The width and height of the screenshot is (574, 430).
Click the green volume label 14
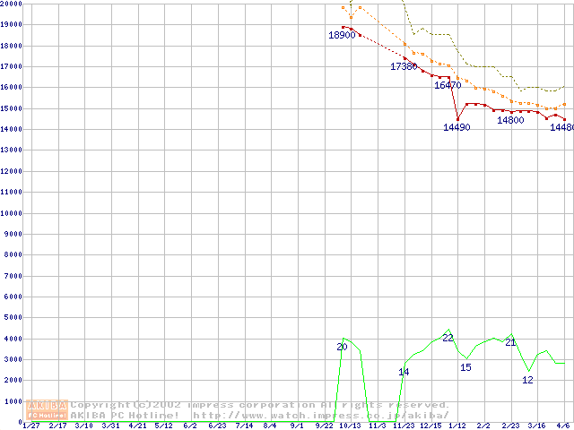(x=404, y=372)
